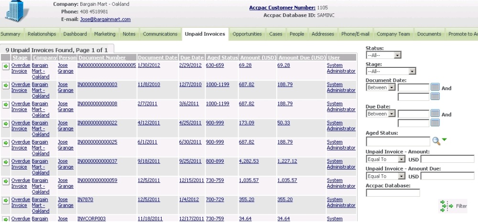Open the Documents tab
The width and height of the screenshot is (478, 223).
(x=429, y=34)
